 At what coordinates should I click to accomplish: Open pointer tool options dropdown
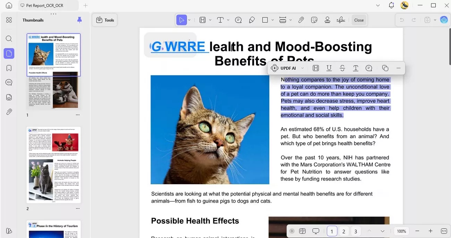click(x=189, y=20)
